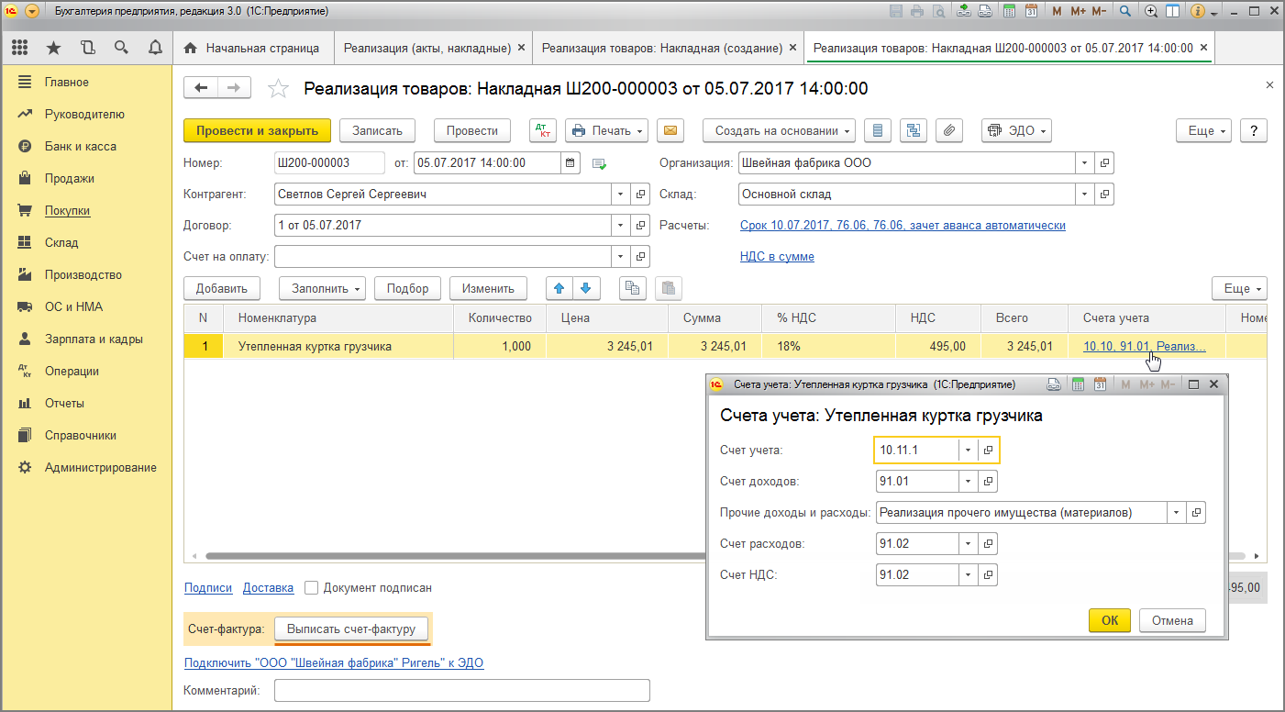Open the Администрирование section
The height and width of the screenshot is (712, 1285).
pyautogui.click(x=101, y=468)
